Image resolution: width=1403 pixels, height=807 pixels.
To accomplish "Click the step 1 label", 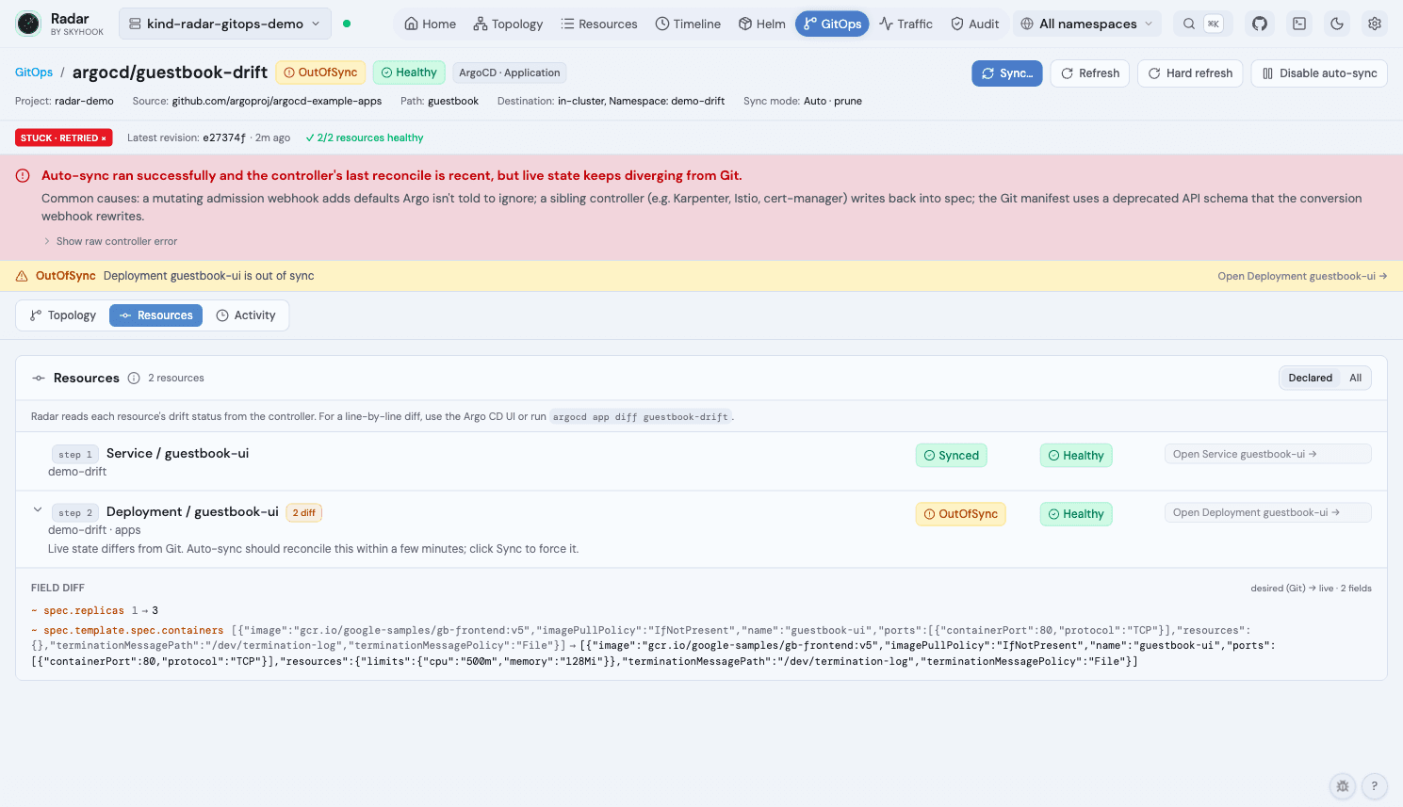I will point(75,455).
